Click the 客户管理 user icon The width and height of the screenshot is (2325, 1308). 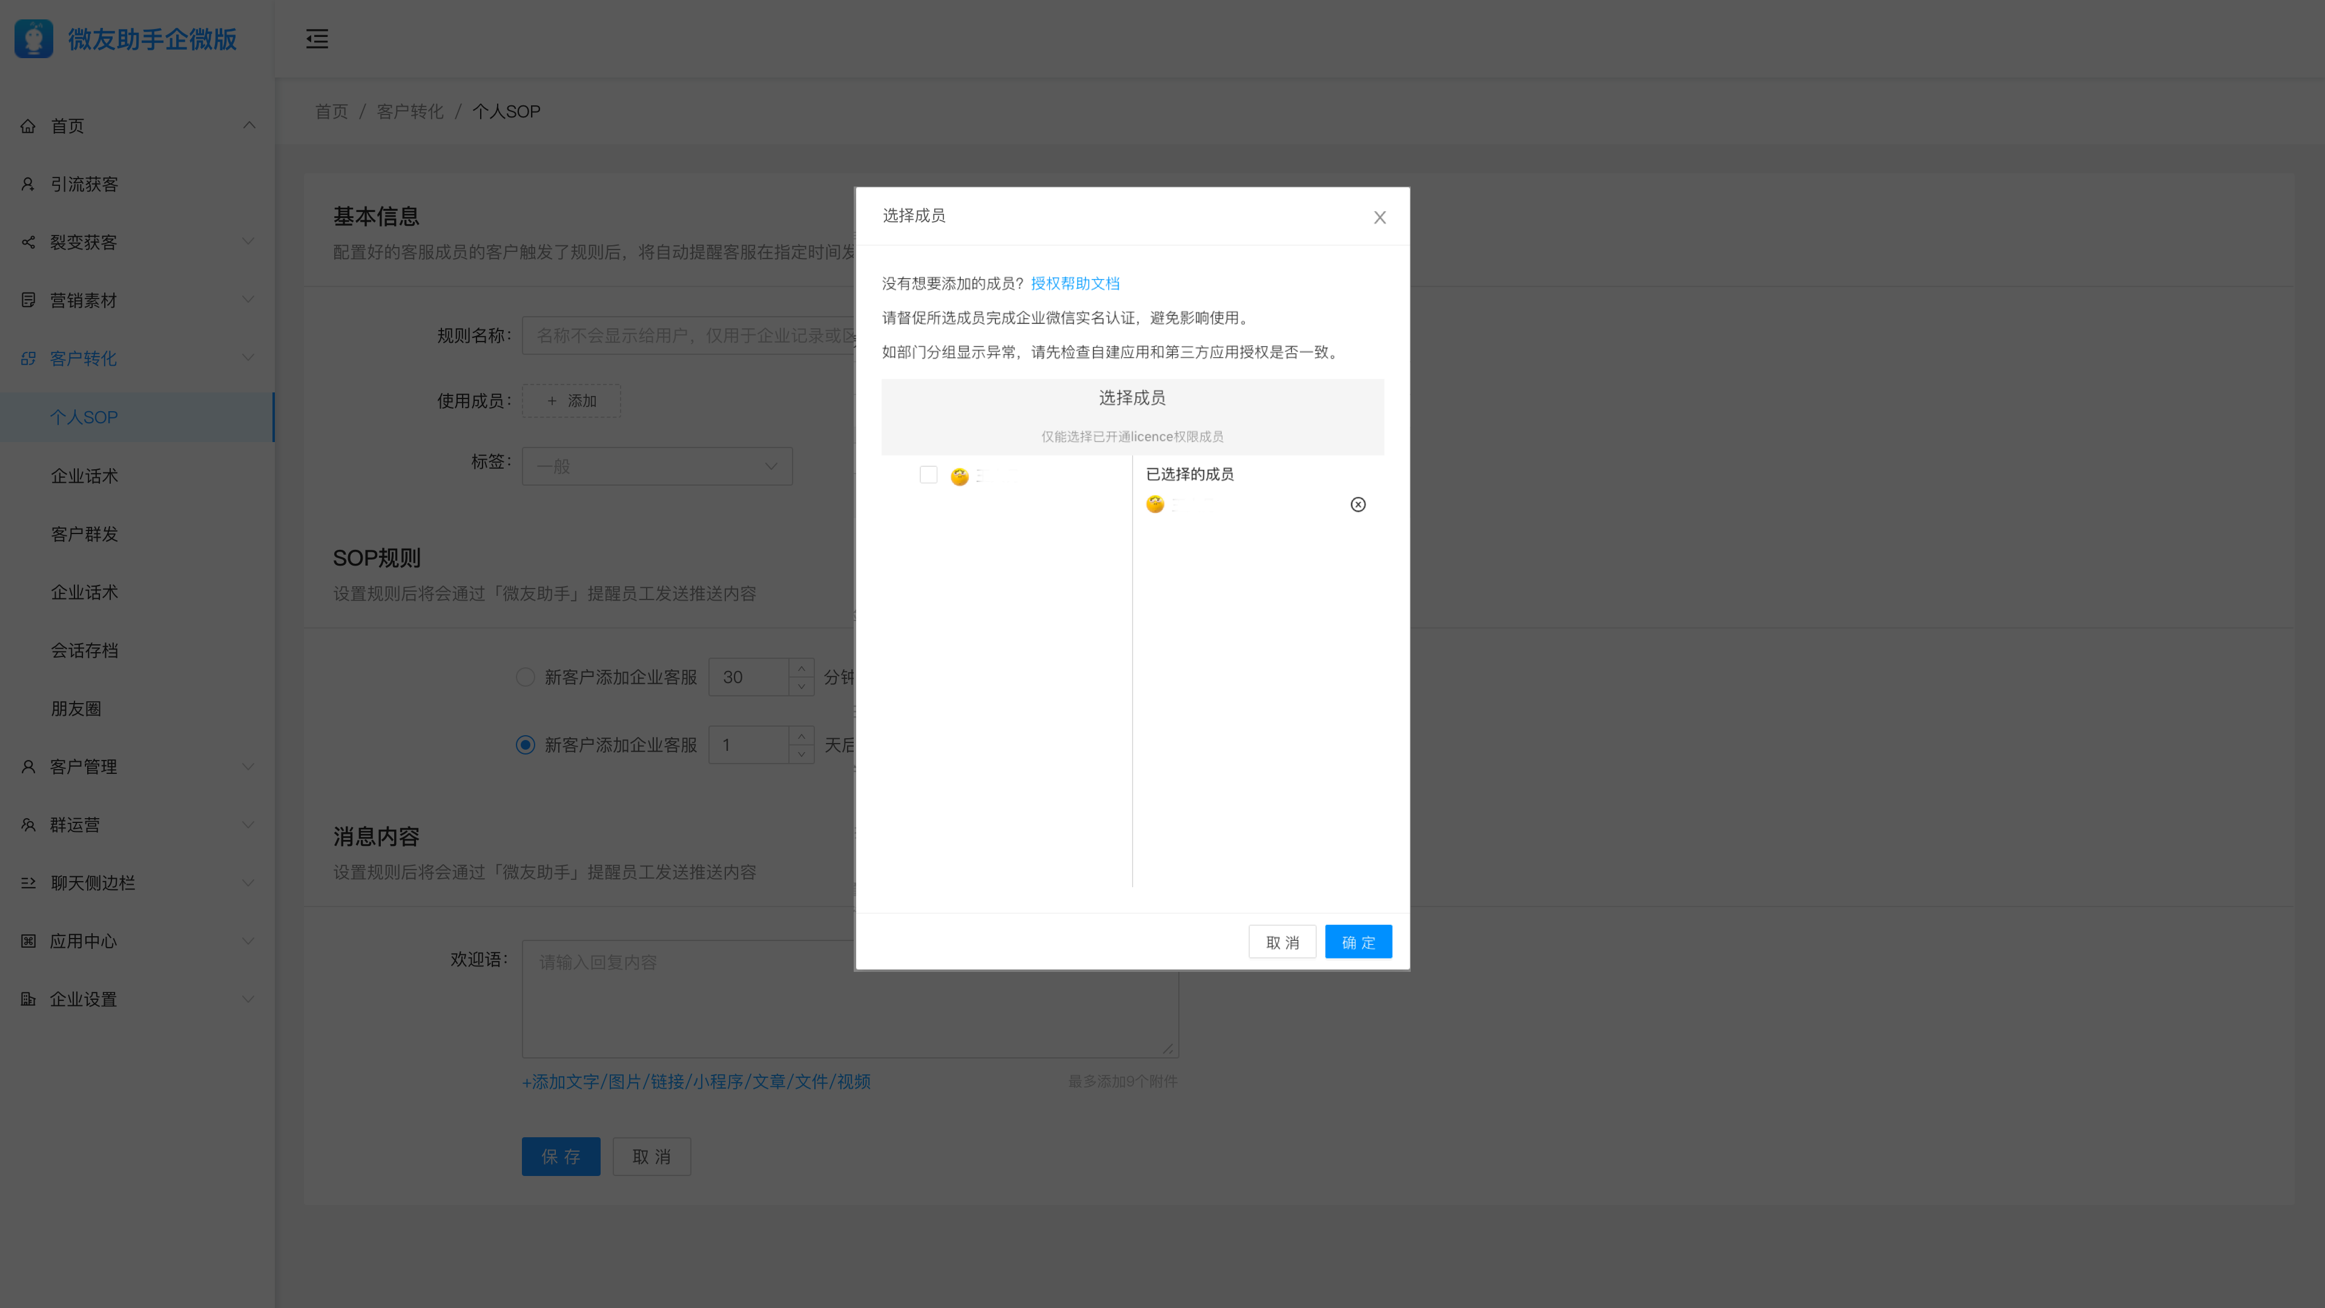28,767
